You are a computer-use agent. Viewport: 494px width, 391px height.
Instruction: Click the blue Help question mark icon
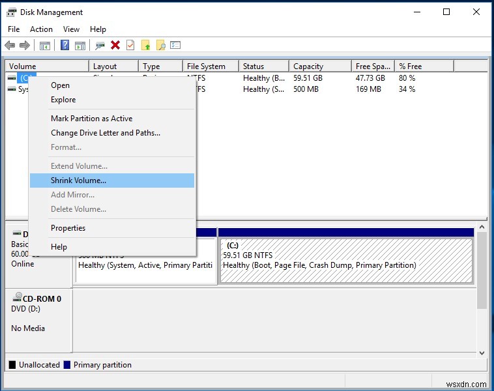click(65, 45)
